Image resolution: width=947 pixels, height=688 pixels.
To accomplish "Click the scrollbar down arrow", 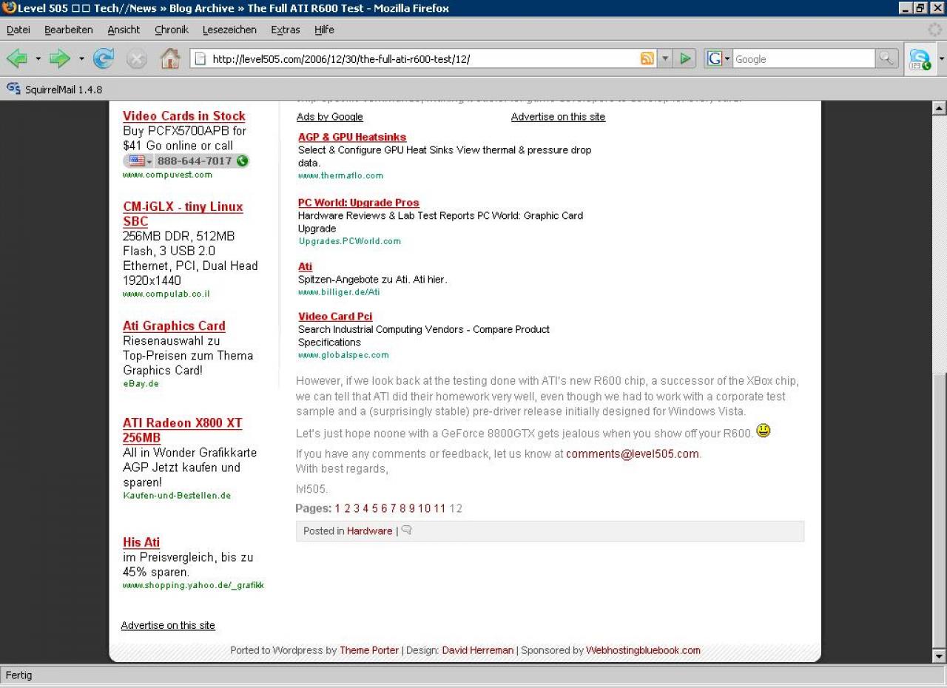I will (940, 656).
